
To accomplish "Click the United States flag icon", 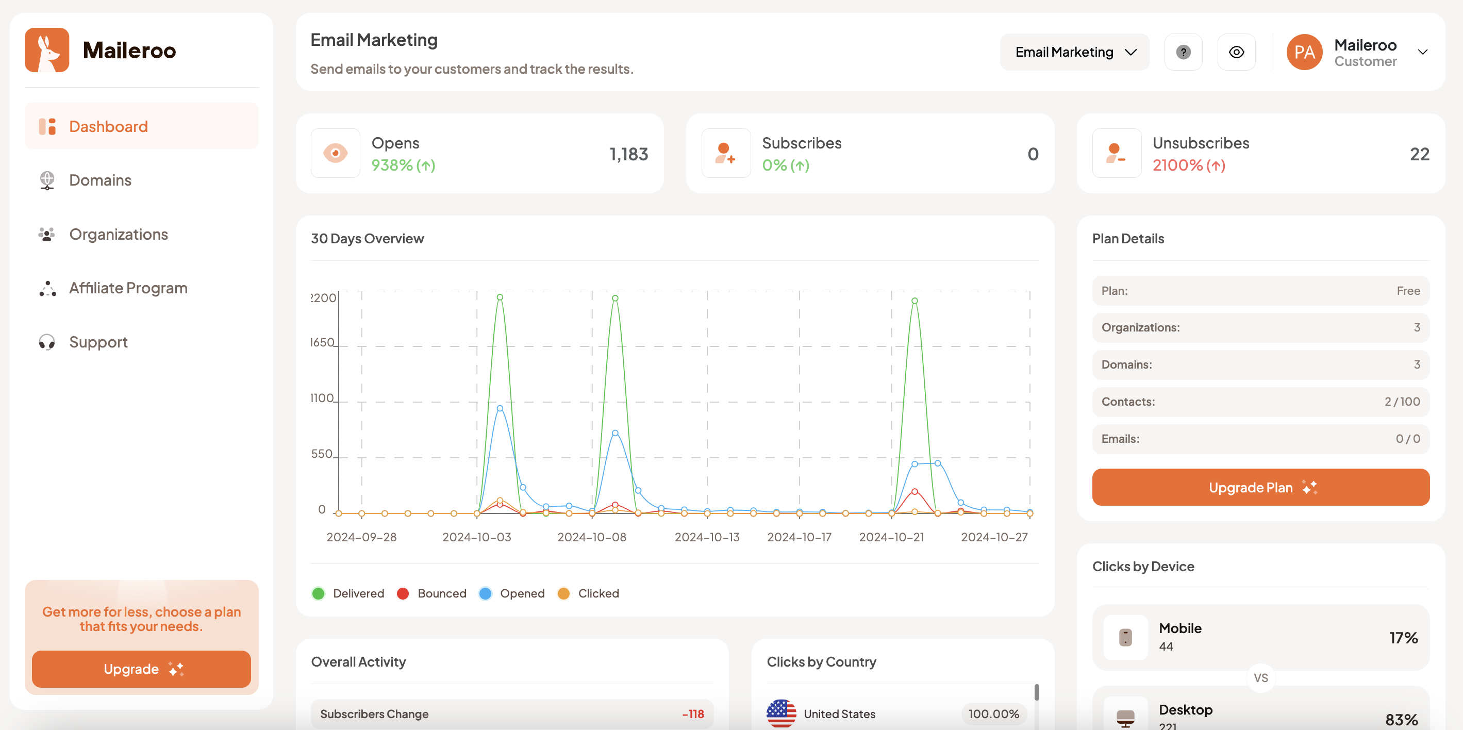I will click(781, 713).
